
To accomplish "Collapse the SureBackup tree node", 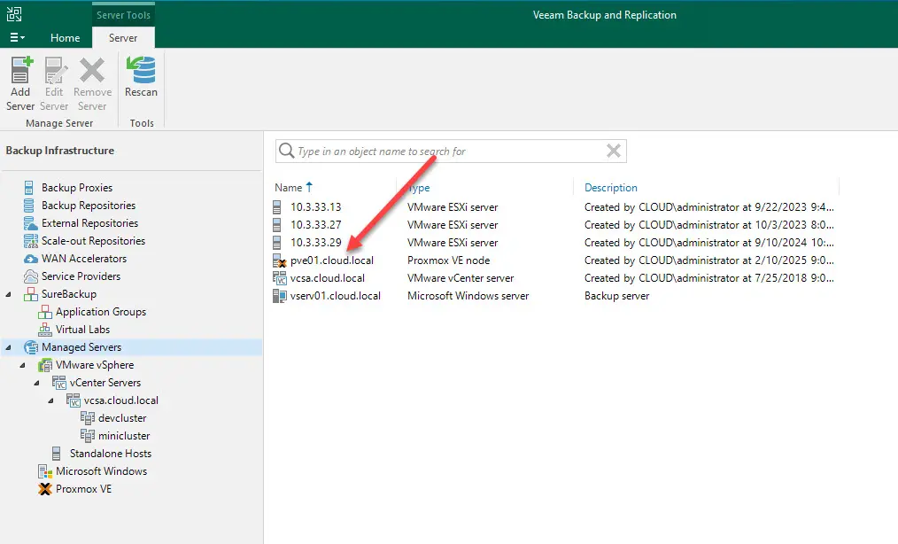I will 9,294.
